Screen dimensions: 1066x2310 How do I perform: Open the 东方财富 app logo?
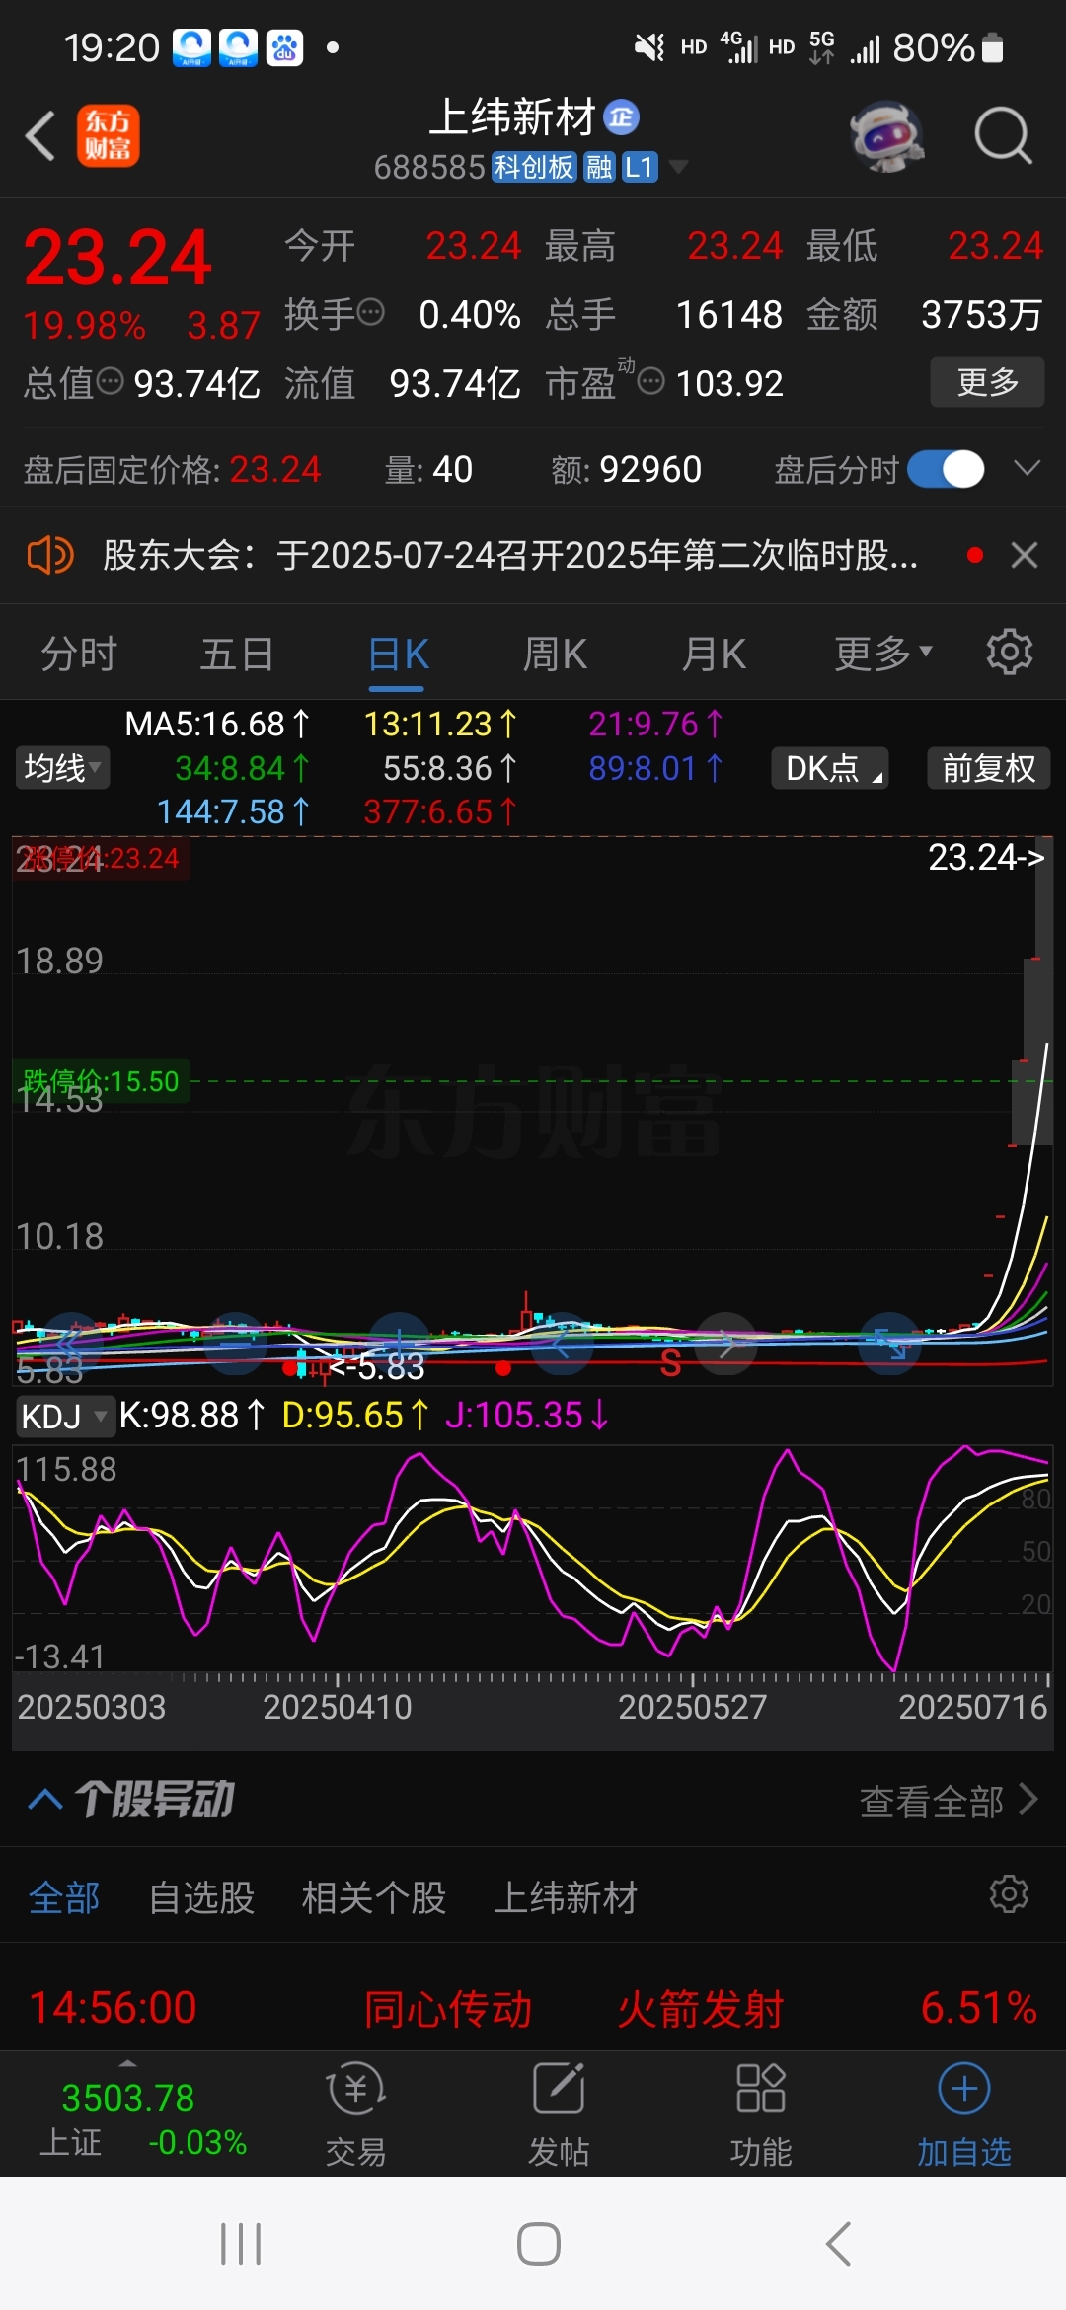click(109, 136)
